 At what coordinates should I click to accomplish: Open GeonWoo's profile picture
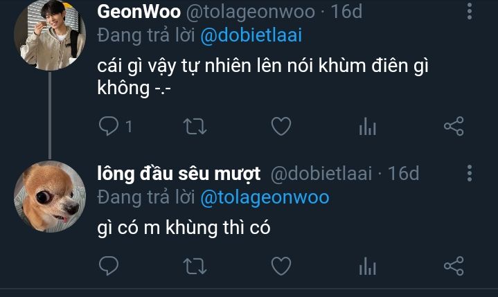pos(50,35)
